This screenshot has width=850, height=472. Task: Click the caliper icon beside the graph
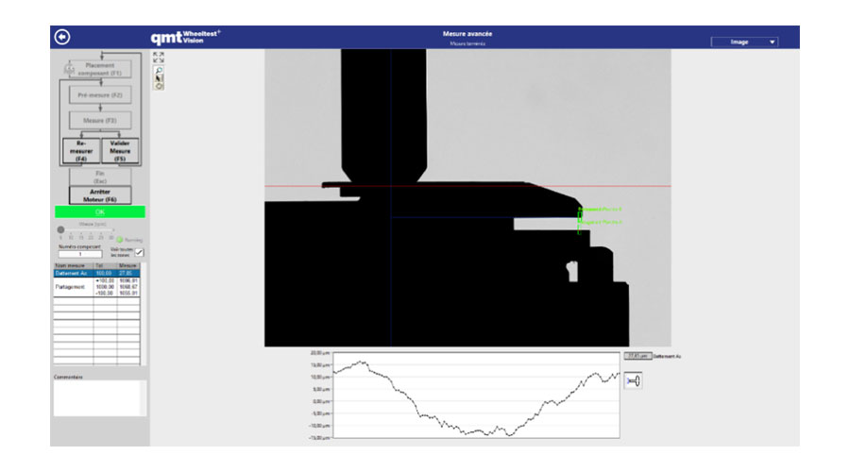coord(634,381)
